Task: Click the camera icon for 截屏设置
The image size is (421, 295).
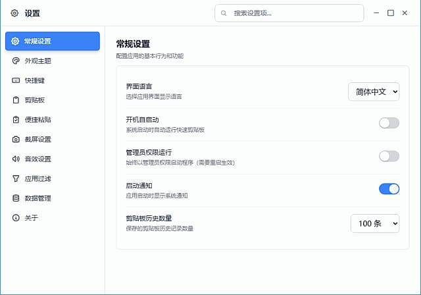Action: pyautogui.click(x=16, y=140)
